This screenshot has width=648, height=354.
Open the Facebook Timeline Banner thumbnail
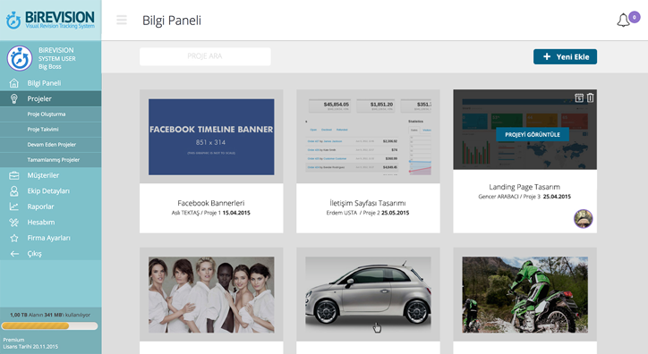click(211, 137)
